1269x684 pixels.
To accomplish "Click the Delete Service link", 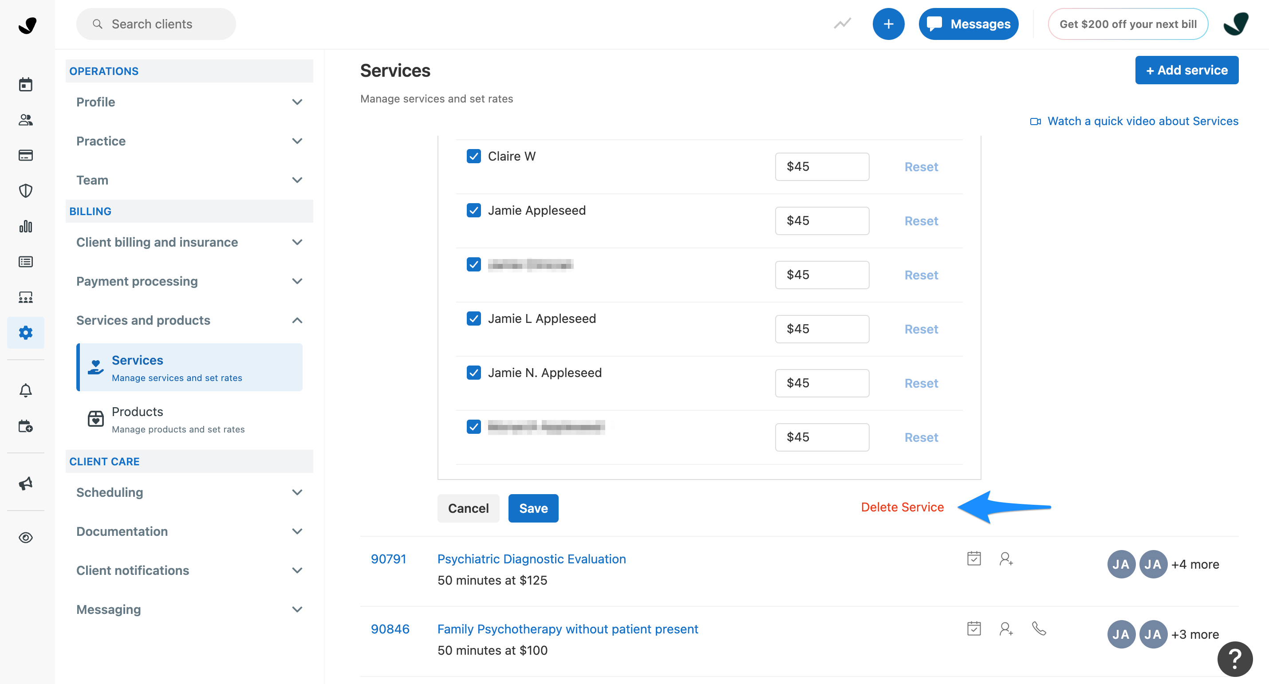I will [x=902, y=507].
